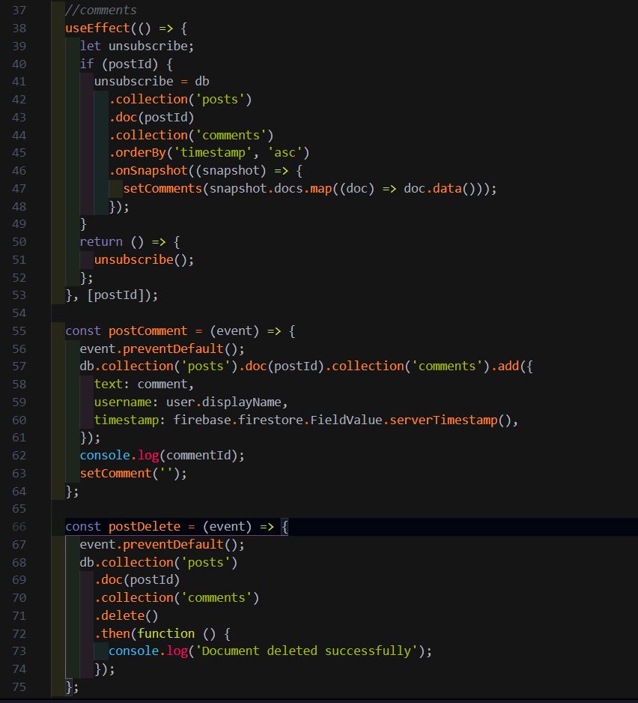638x703 pixels.
Task: Click line number 66 in gutter
Action: 19,526
